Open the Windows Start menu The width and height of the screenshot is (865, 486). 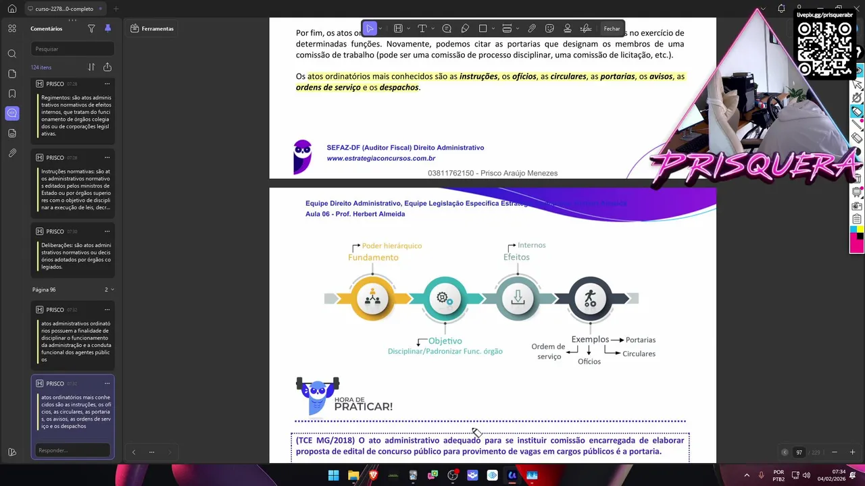333,475
